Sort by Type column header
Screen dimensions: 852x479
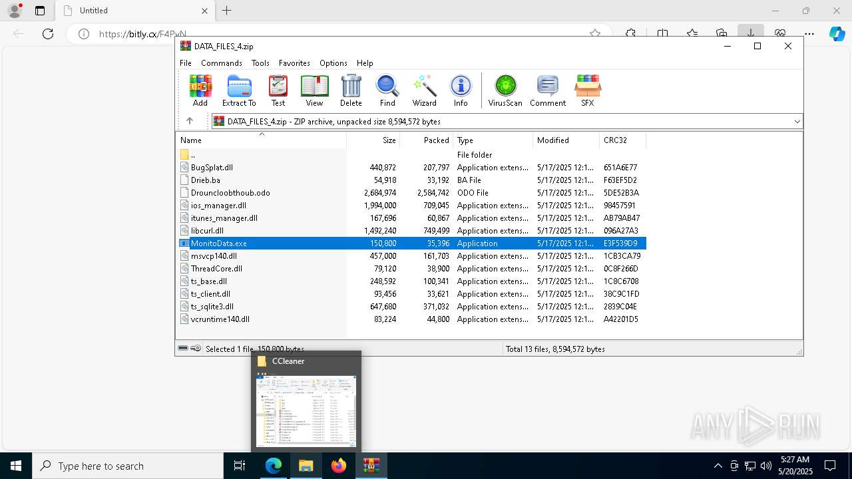493,140
